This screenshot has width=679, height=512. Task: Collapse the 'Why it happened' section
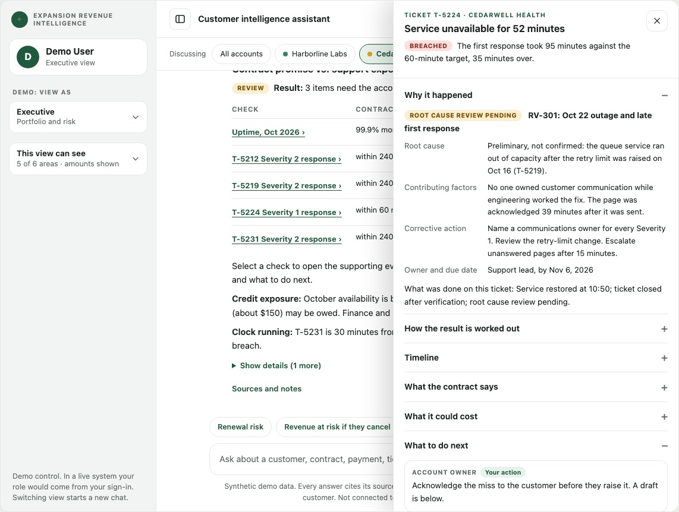click(x=536, y=95)
